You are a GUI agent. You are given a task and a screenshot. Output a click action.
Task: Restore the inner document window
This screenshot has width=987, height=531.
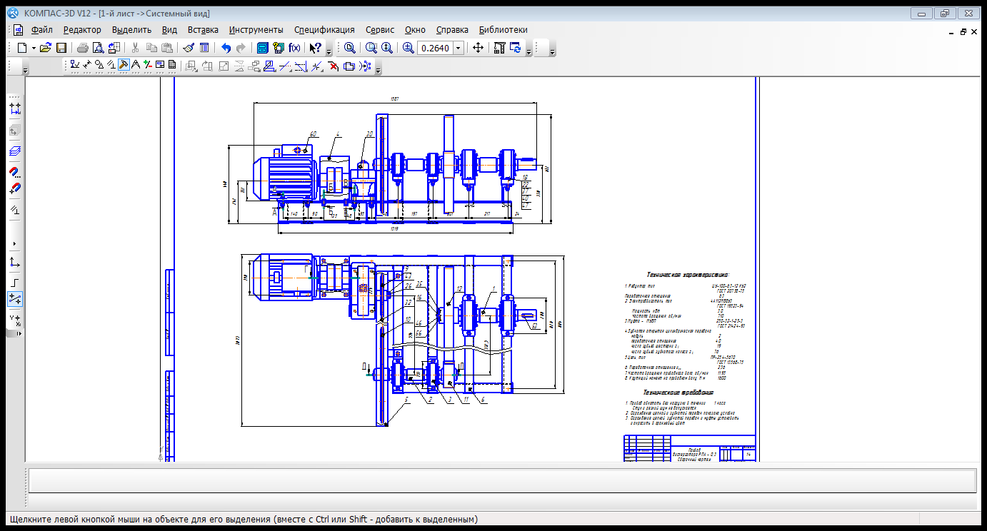tap(963, 31)
